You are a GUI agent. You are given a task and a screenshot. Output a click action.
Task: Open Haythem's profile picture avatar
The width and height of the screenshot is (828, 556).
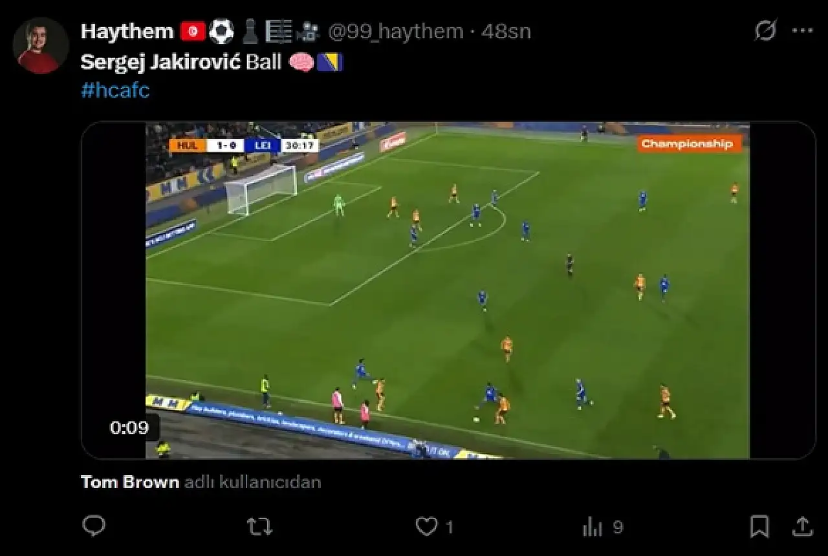tap(41, 45)
